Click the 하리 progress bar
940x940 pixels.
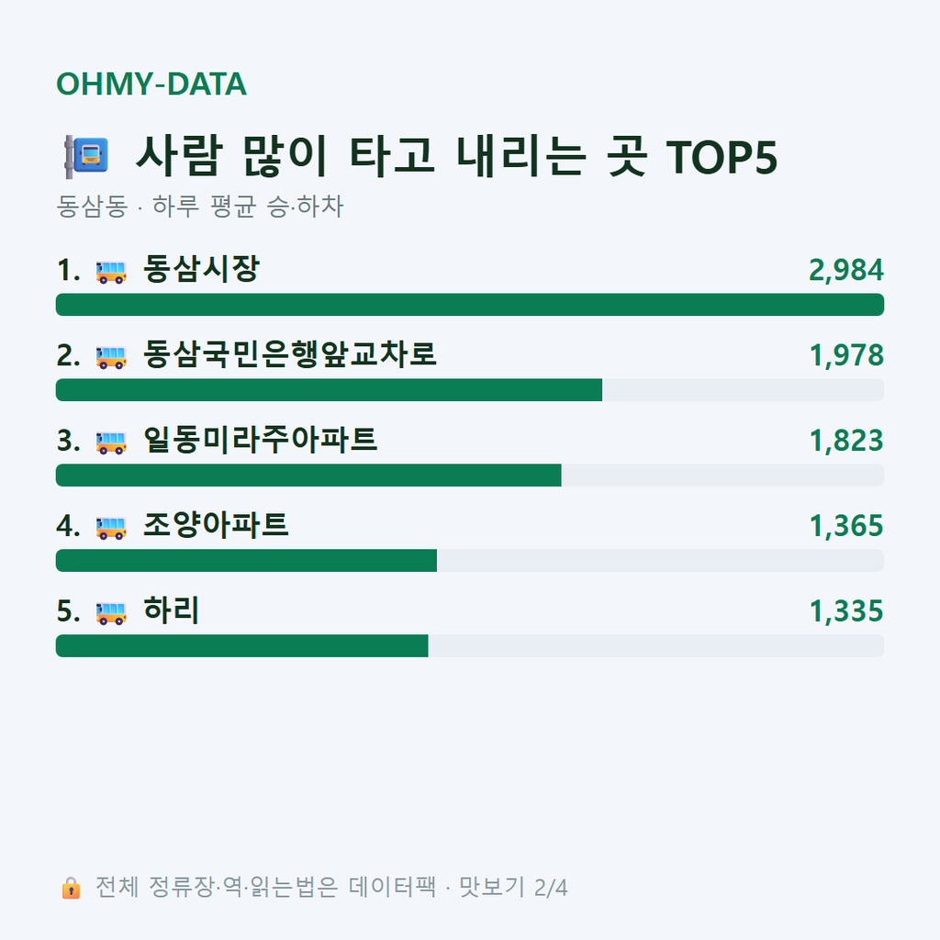pyautogui.click(x=470, y=645)
